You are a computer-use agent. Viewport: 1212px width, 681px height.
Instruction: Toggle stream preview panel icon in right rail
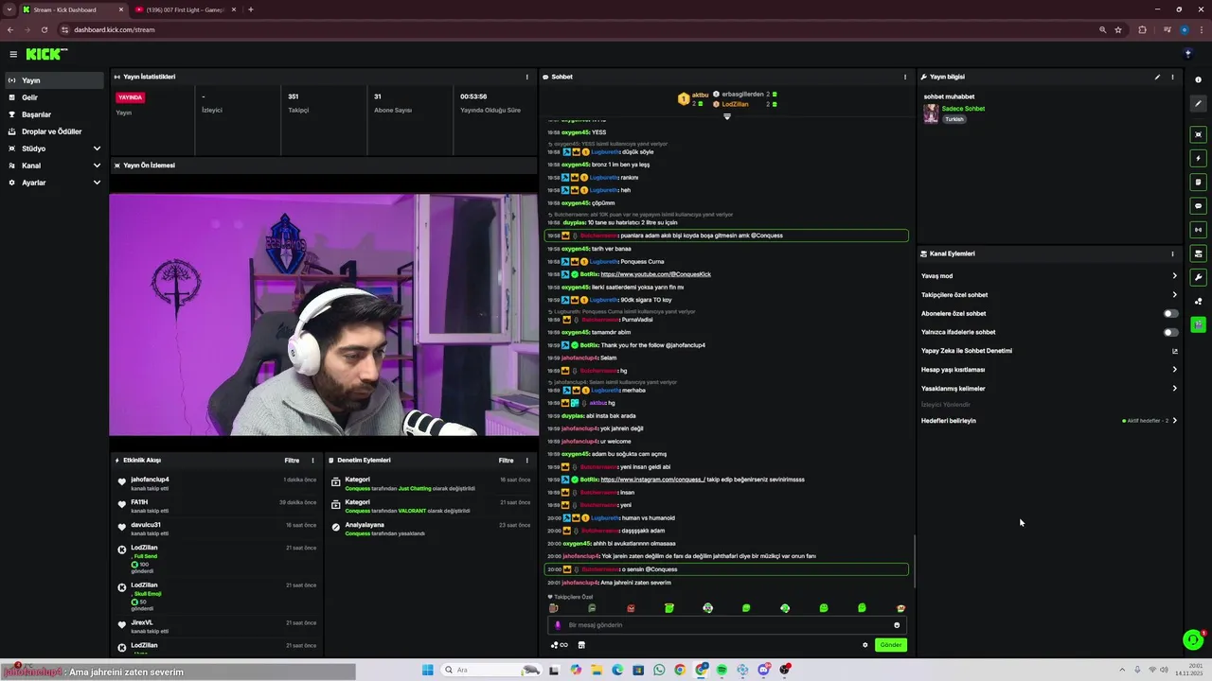click(x=1198, y=134)
